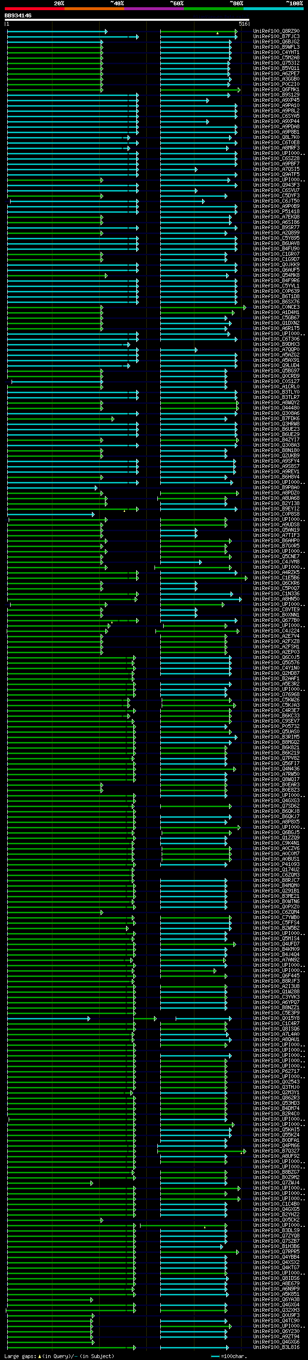
Task: Click the orange ~40% identity legend bar
Action: click(x=94, y=9)
